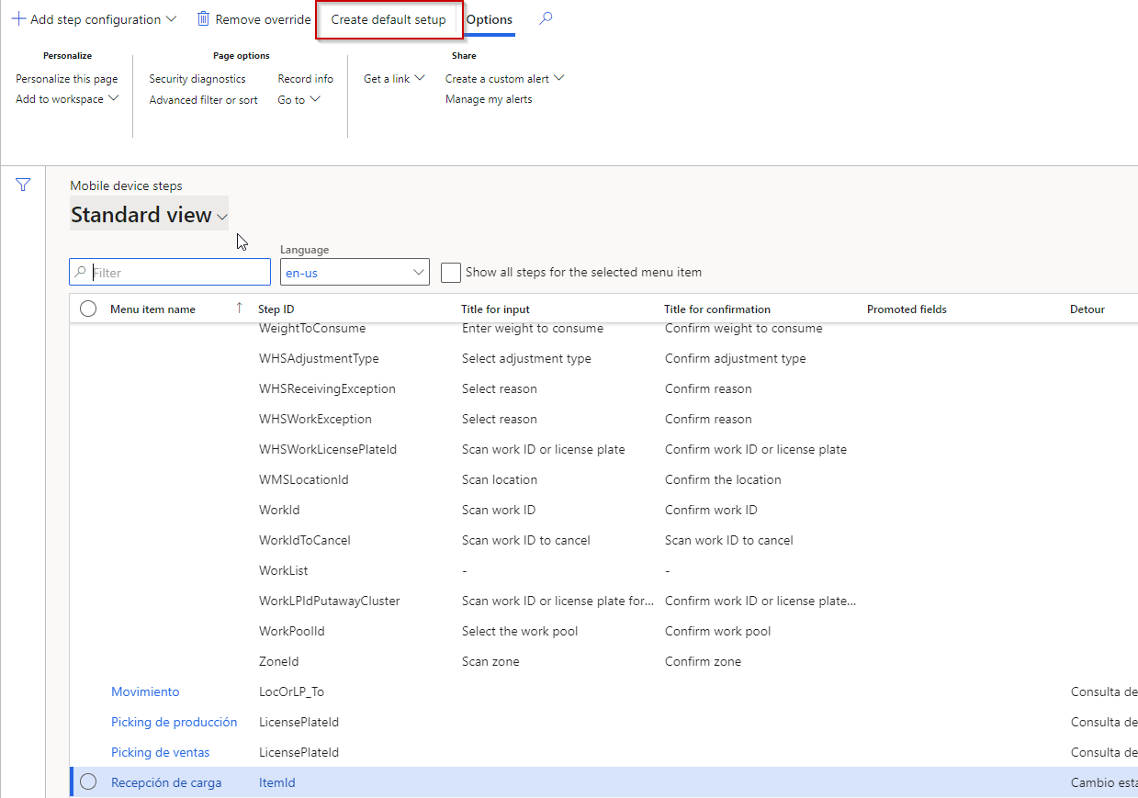Open Recepción de carga link
The image size is (1138, 798).
(x=166, y=782)
